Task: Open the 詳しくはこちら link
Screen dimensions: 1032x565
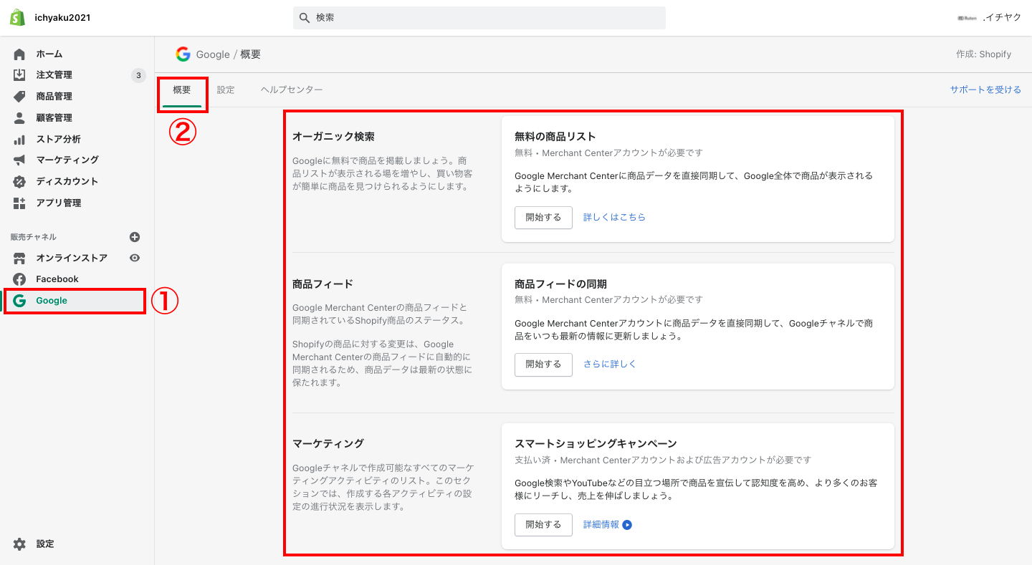Action: click(614, 217)
